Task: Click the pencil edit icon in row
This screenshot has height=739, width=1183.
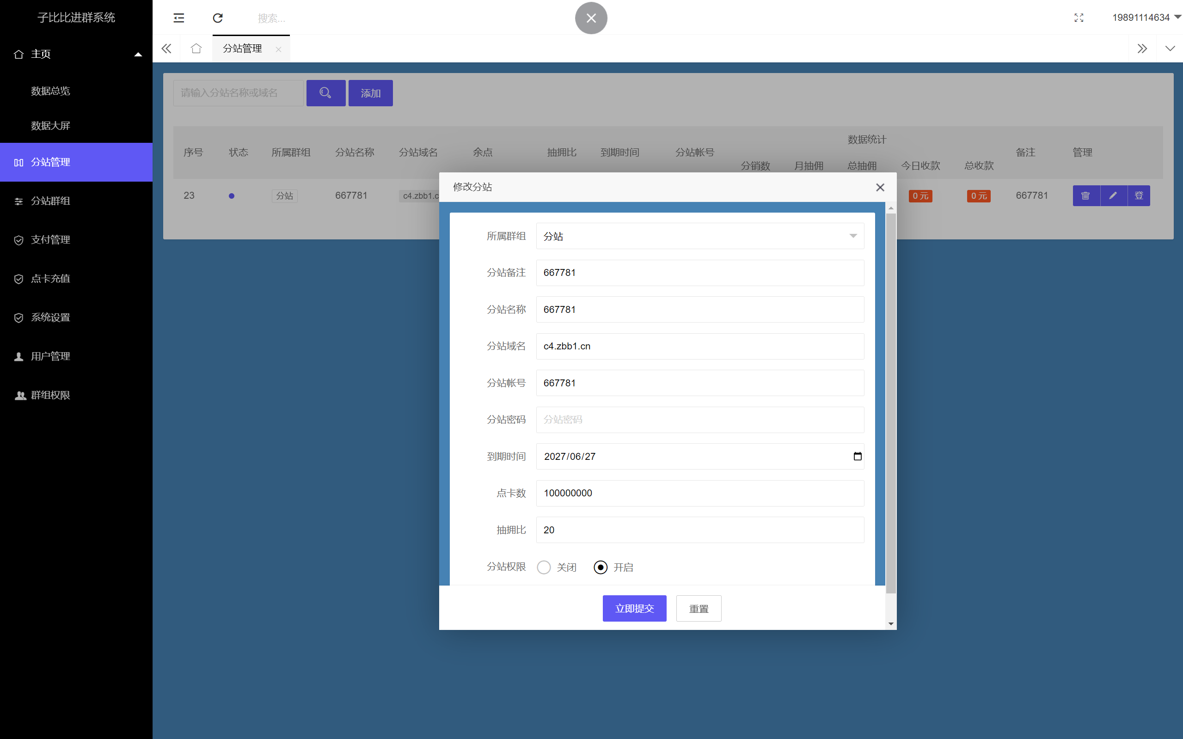Action: tap(1113, 195)
